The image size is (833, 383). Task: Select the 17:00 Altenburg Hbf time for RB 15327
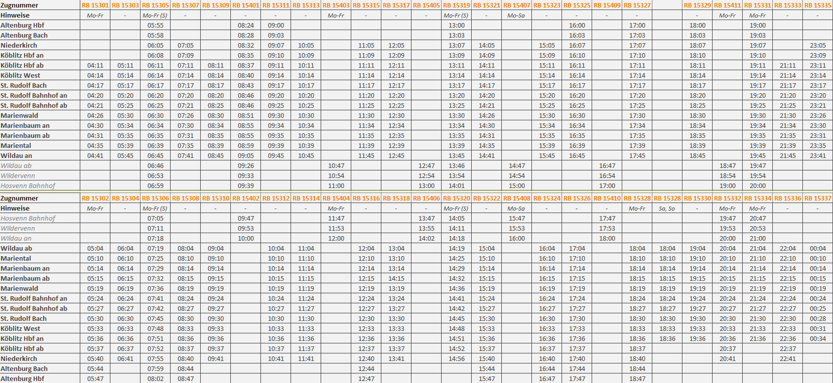637,25
